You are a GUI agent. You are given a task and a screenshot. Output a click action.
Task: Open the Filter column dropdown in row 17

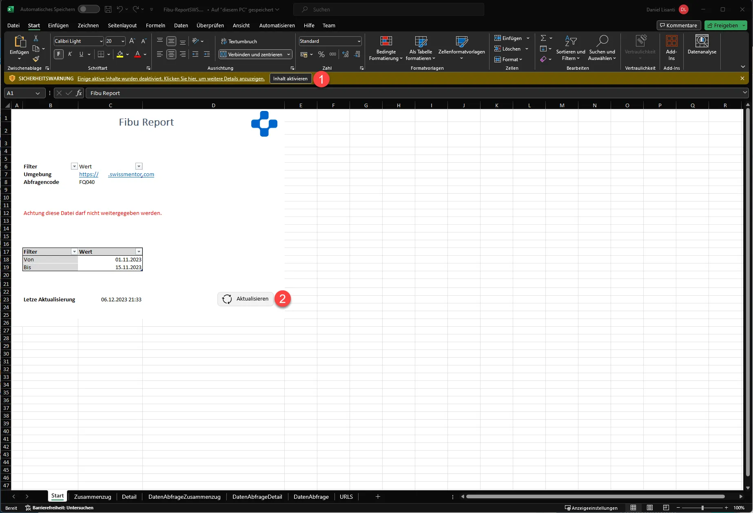coord(74,252)
